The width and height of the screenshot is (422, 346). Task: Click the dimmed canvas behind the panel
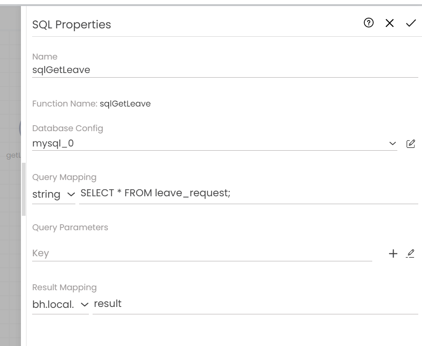10,215
